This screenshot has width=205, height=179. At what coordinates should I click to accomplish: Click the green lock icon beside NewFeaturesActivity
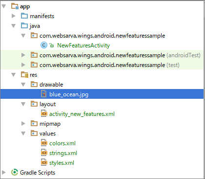pos(52,45)
